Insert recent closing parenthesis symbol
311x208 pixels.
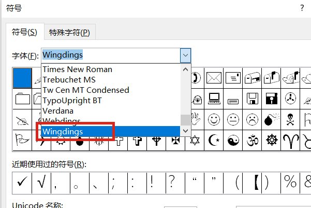[x=271, y=183]
